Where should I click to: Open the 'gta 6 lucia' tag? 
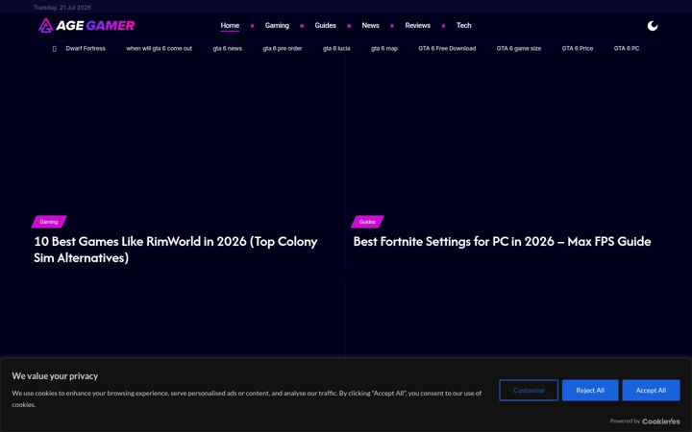[x=336, y=49]
